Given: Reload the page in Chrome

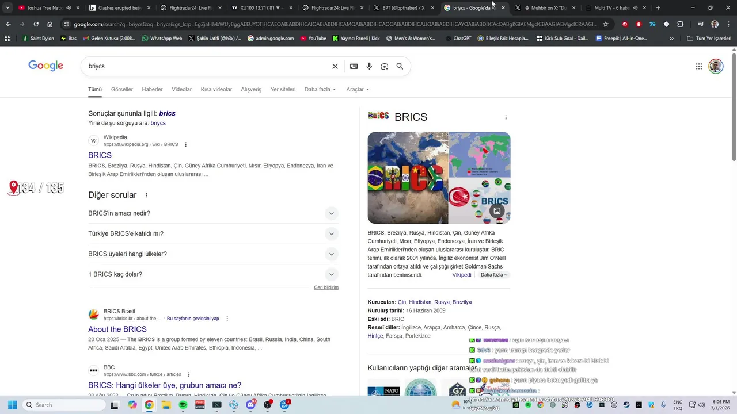Looking at the screenshot, I should pyautogui.click(x=36, y=24).
